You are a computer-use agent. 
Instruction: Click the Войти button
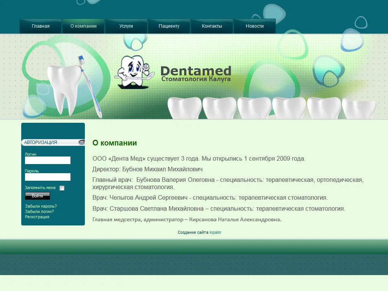click(38, 196)
